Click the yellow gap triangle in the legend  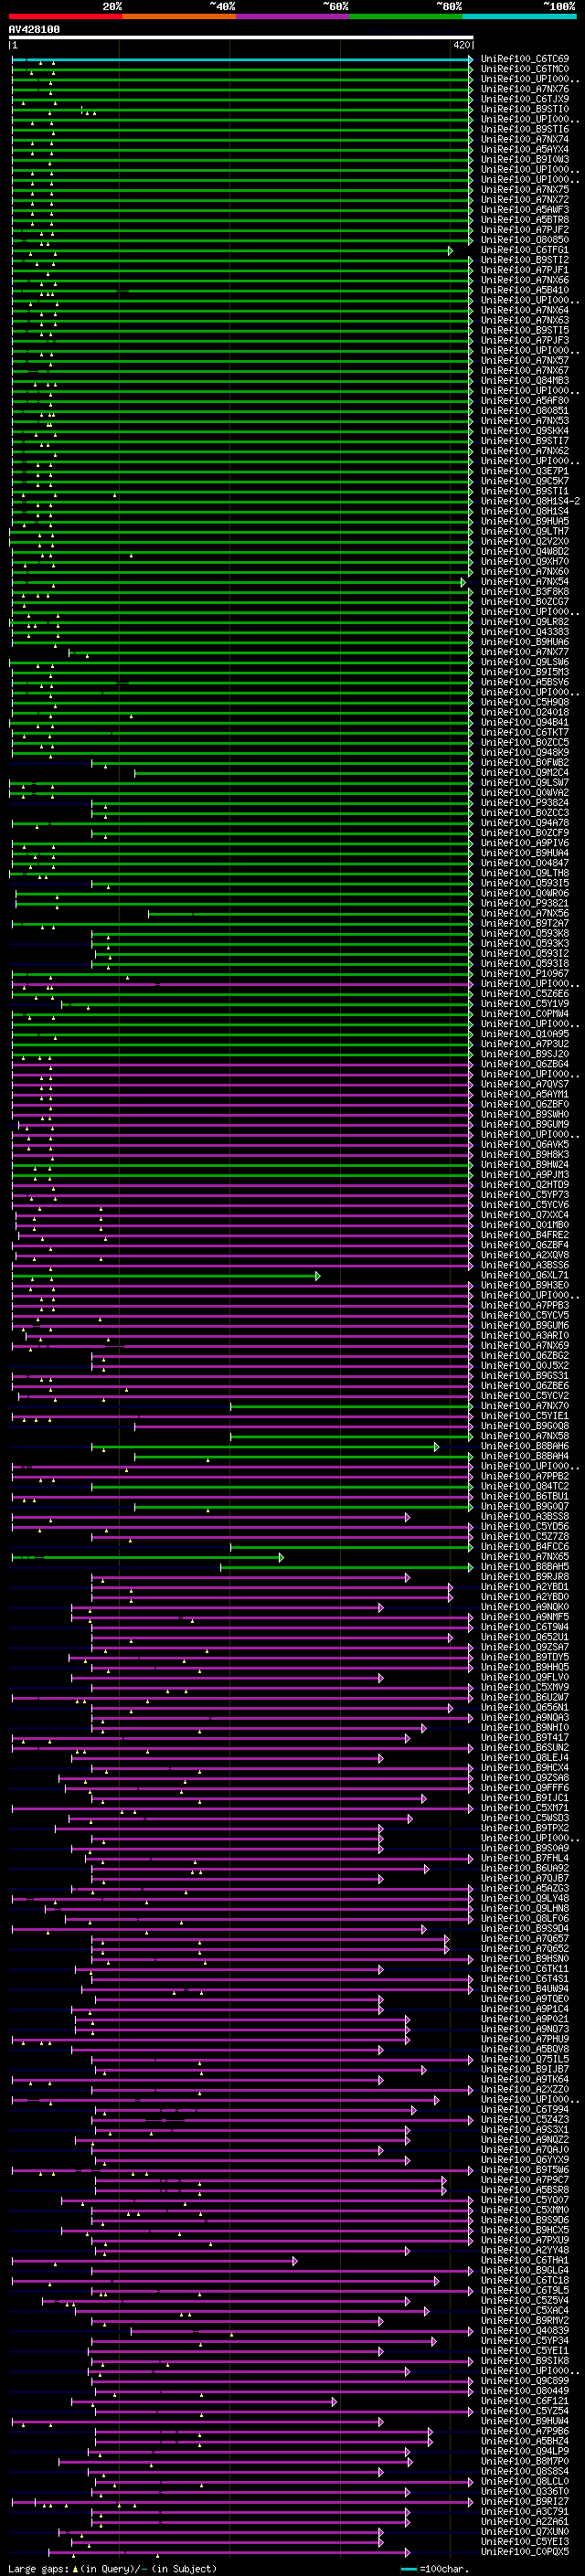tap(75, 2569)
